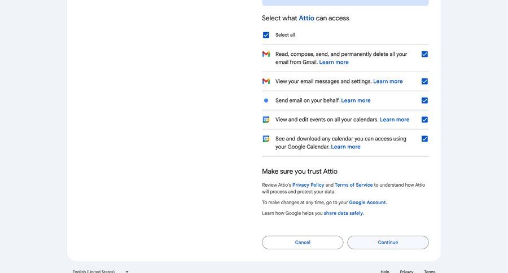Click Calendar icon beside See and download calendar

(266, 139)
